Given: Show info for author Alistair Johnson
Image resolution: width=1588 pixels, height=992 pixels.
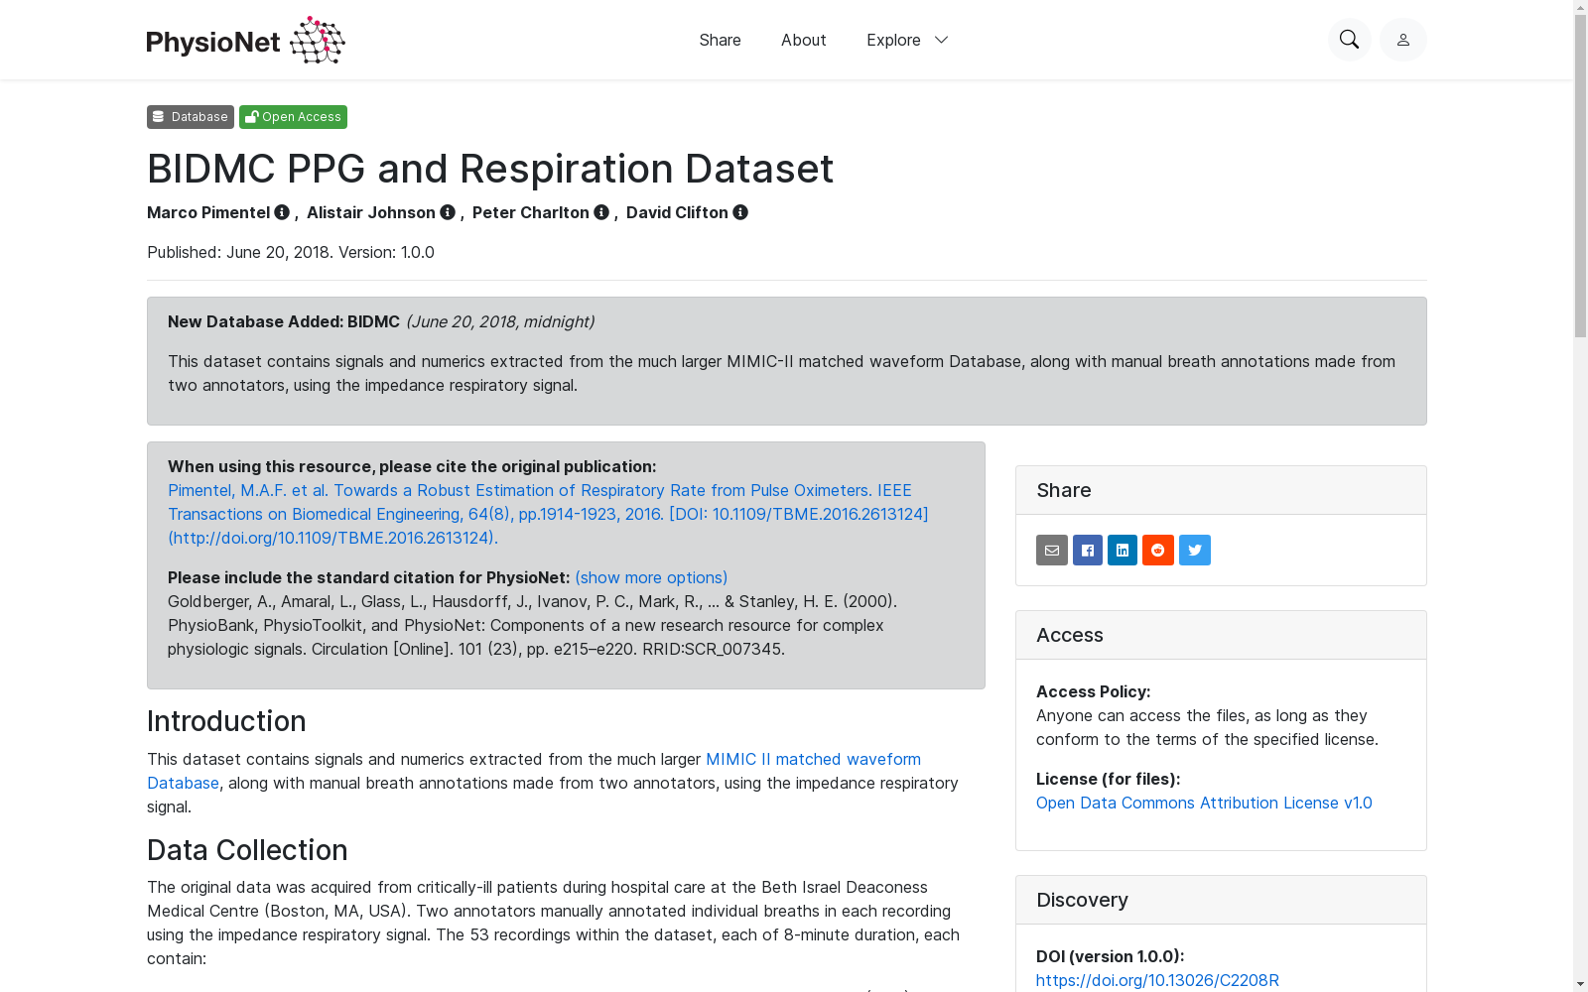Looking at the screenshot, I should click(x=448, y=212).
